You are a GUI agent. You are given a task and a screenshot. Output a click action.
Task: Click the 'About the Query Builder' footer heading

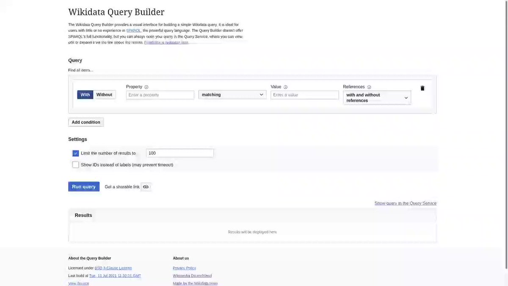click(x=90, y=258)
